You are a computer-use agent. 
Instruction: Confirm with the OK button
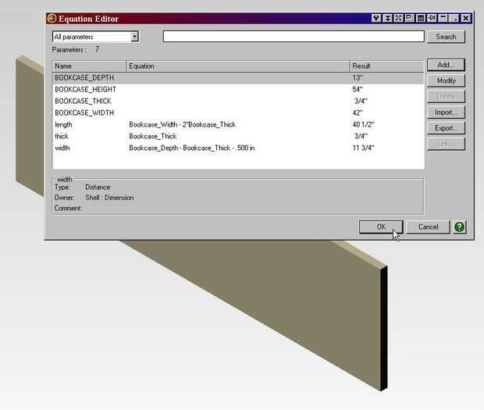tap(381, 227)
